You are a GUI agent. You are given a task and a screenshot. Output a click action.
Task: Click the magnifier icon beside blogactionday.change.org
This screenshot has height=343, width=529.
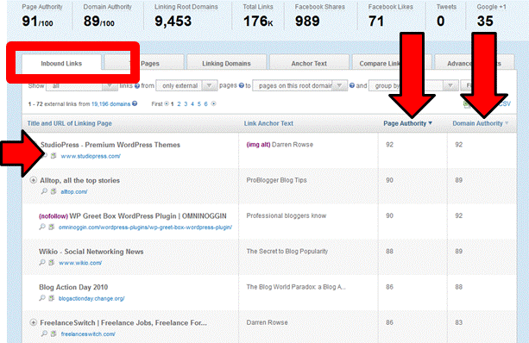pos(42,298)
